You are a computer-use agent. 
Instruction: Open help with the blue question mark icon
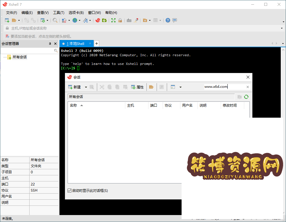click(x=168, y=20)
